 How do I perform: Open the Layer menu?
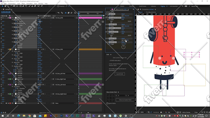click(19, 3)
